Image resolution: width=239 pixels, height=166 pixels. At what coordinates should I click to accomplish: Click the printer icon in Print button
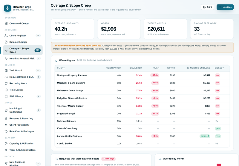(x=204, y=7)
